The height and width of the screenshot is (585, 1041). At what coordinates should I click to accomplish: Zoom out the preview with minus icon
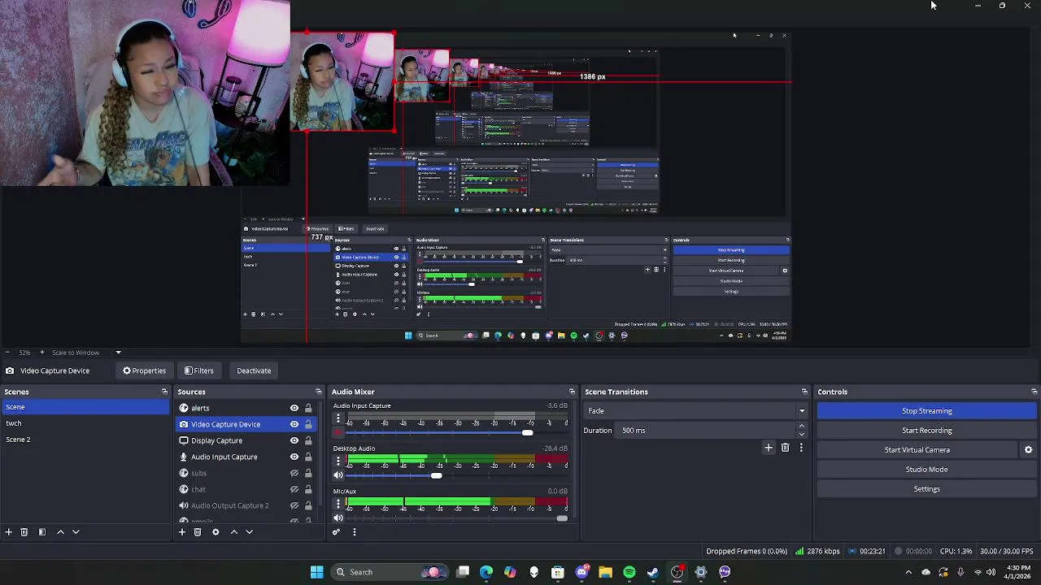[x=7, y=353]
